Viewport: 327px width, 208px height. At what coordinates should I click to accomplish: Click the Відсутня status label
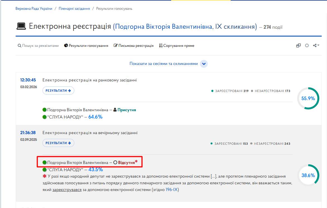pyautogui.click(x=126, y=163)
